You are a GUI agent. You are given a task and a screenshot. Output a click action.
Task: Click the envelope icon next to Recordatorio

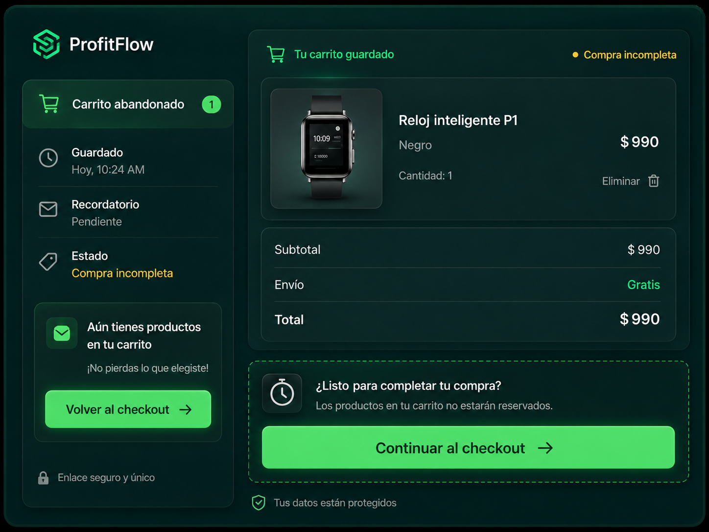point(48,209)
